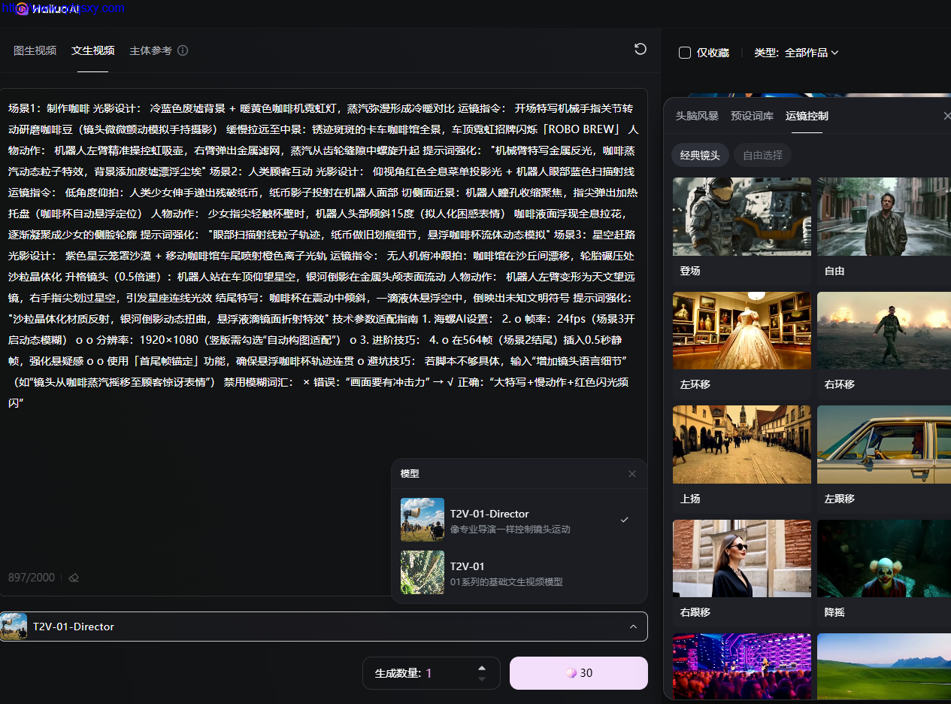The height and width of the screenshot is (704, 951).
Task: Switch to the 图生视频 tab
Action: click(x=35, y=50)
